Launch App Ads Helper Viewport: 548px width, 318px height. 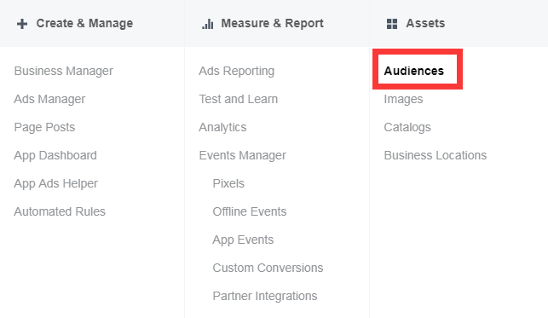(56, 183)
